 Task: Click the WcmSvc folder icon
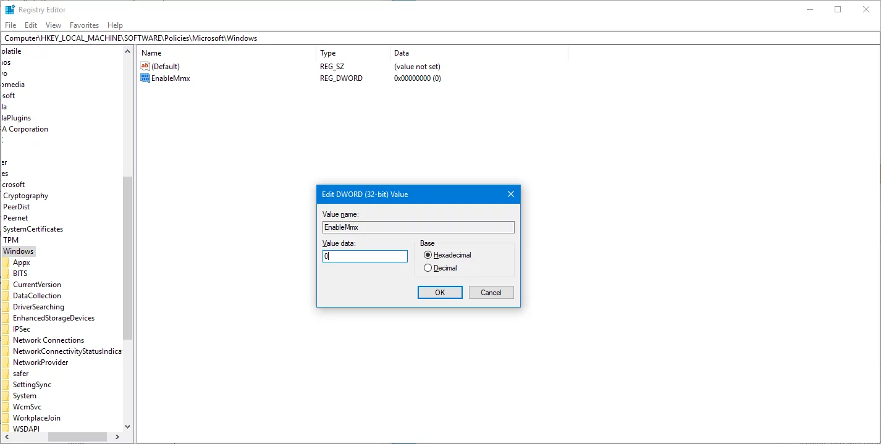[x=5, y=407]
